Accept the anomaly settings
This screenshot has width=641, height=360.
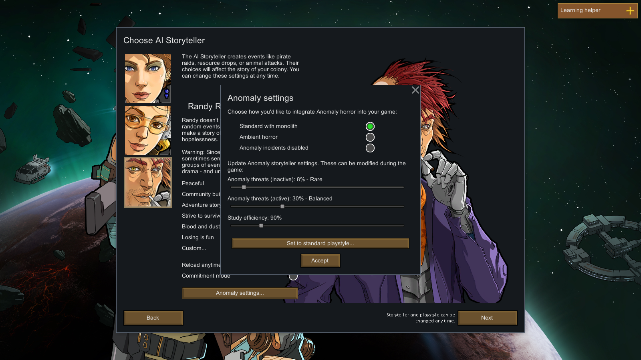[320, 260]
